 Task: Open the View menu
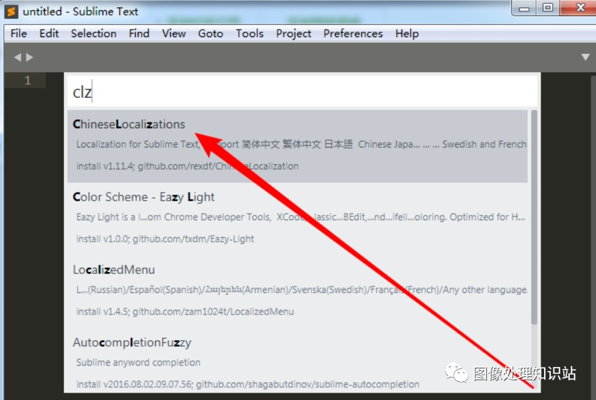174,34
